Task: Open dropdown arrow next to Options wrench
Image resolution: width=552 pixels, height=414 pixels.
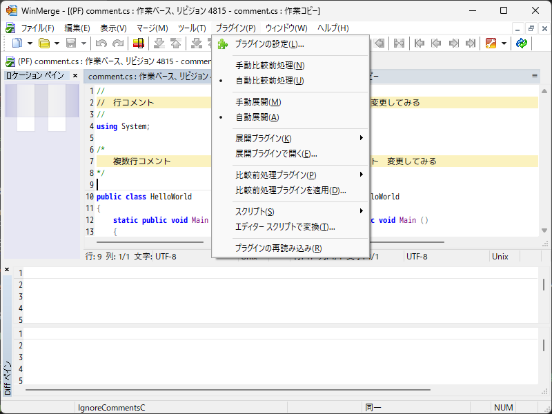Action: (504, 43)
